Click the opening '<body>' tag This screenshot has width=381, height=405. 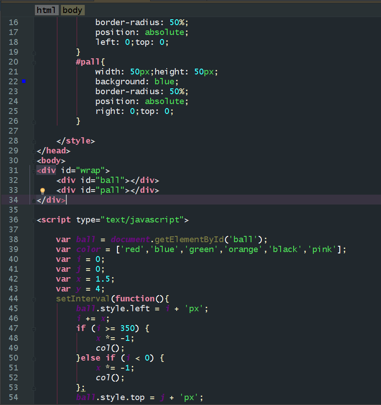point(51,161)
